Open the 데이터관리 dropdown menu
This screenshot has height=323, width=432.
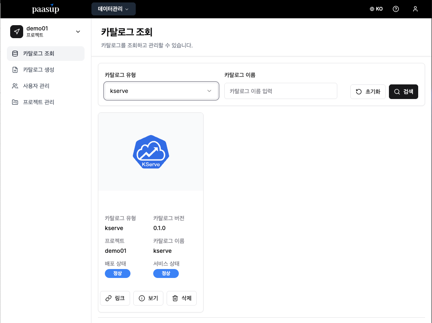pos(113,9)
